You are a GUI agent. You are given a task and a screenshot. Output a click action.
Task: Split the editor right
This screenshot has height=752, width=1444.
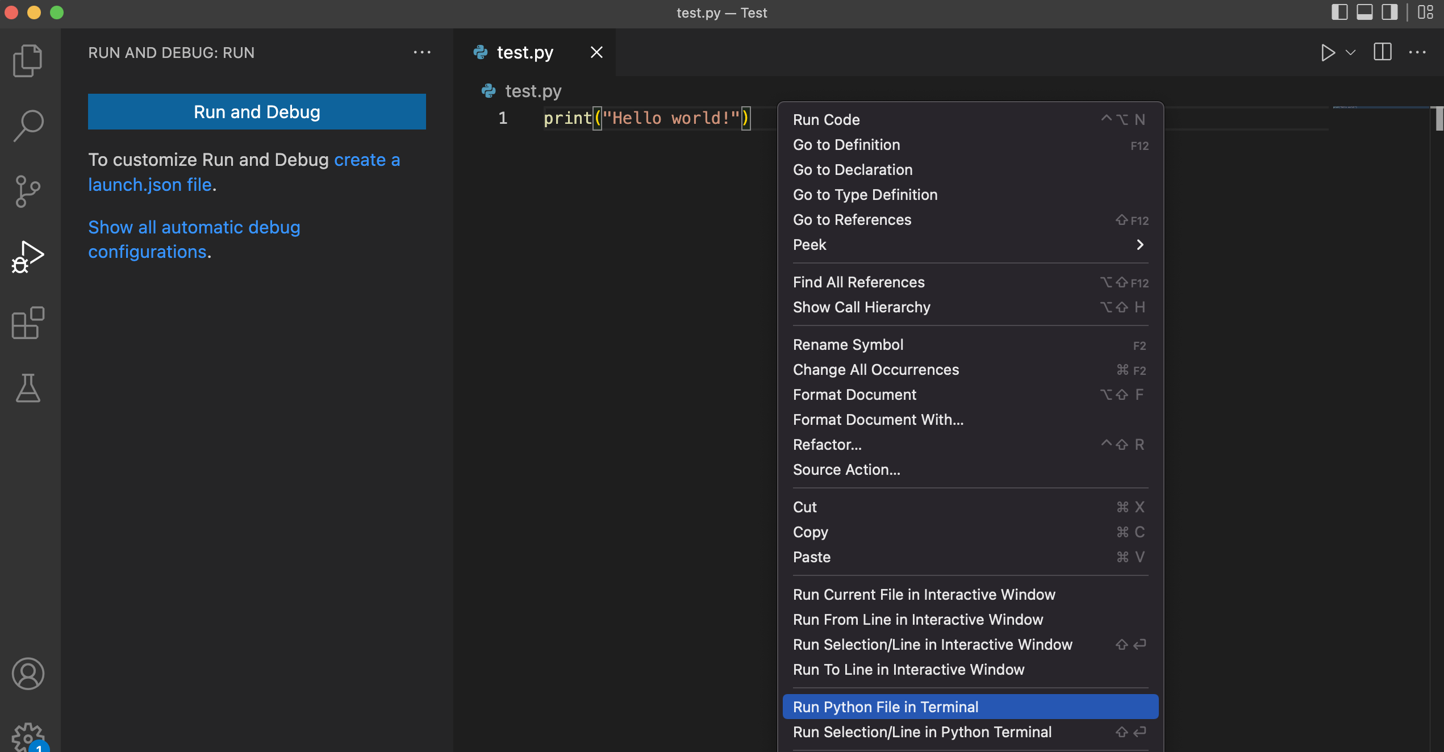tap(1382, 52)
